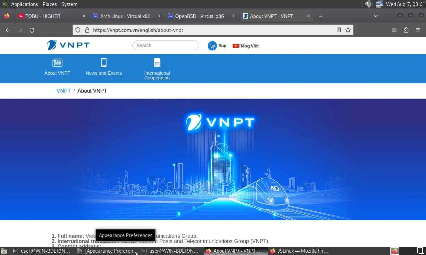Open Firefox application menu

point(418,30)
